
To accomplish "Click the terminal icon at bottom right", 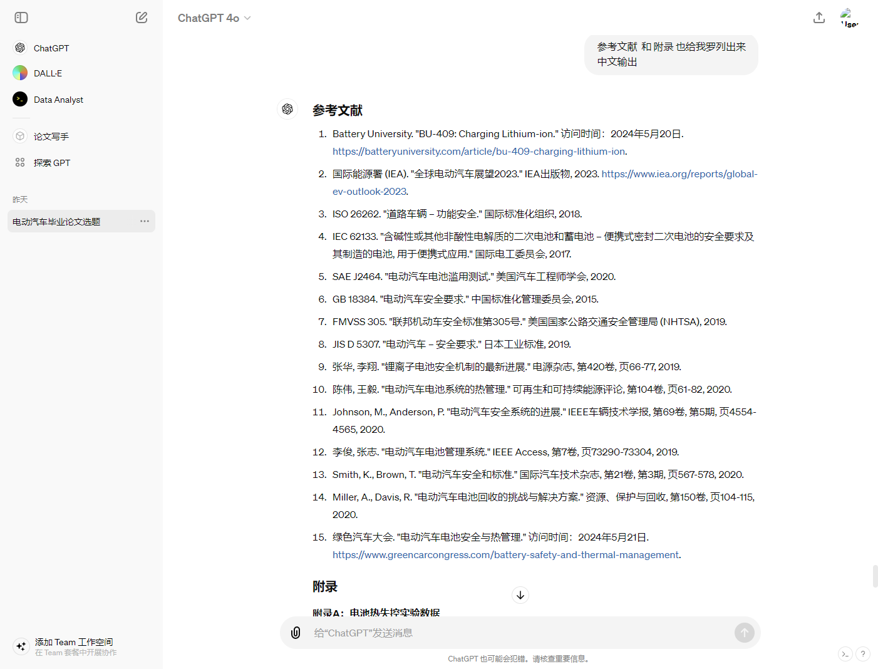I will pos(845,654).
